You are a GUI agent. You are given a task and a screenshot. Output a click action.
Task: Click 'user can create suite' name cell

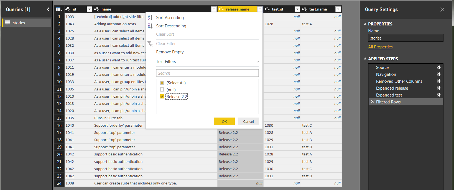(155, 183)
